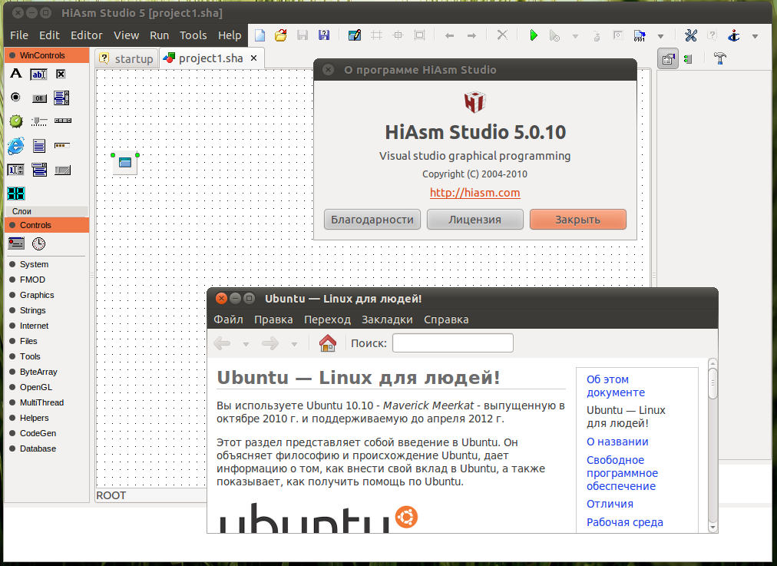Click the Home icon in Ubuntu help
777x566 pixels.
click(x=328, y=343)
